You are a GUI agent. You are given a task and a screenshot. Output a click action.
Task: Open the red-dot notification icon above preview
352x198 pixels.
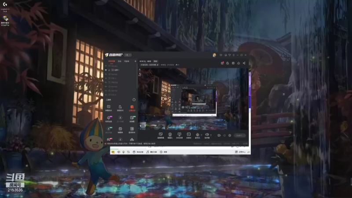[x=222, y=63]
